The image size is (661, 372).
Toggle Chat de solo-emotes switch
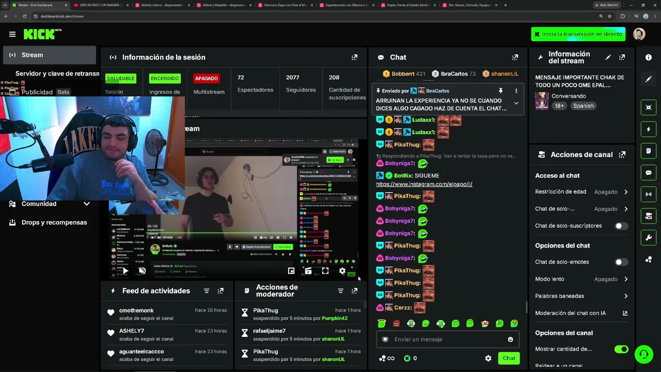(x=621, y=262)
